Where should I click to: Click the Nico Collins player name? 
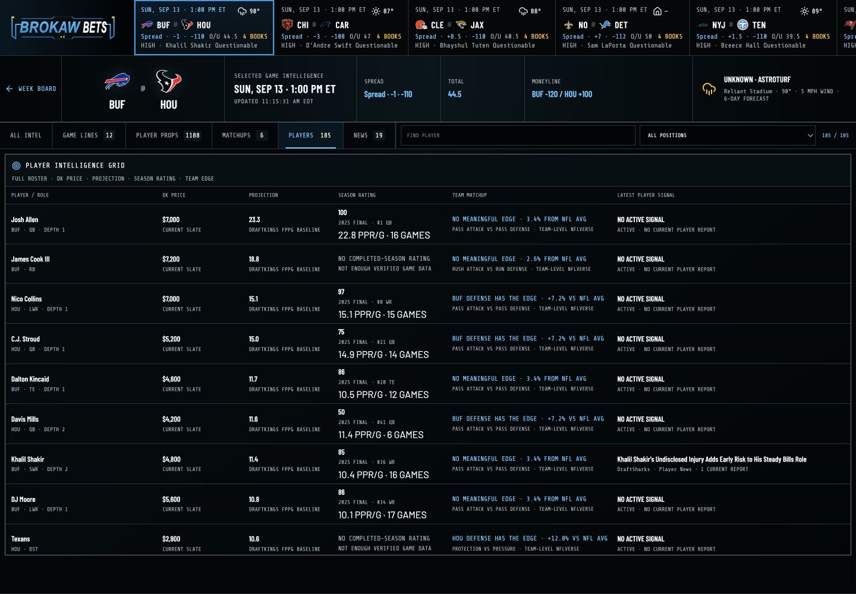(x=26, y=299)
